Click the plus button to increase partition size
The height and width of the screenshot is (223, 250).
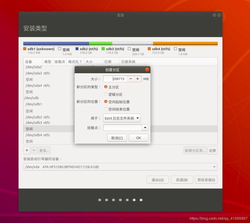137,79
